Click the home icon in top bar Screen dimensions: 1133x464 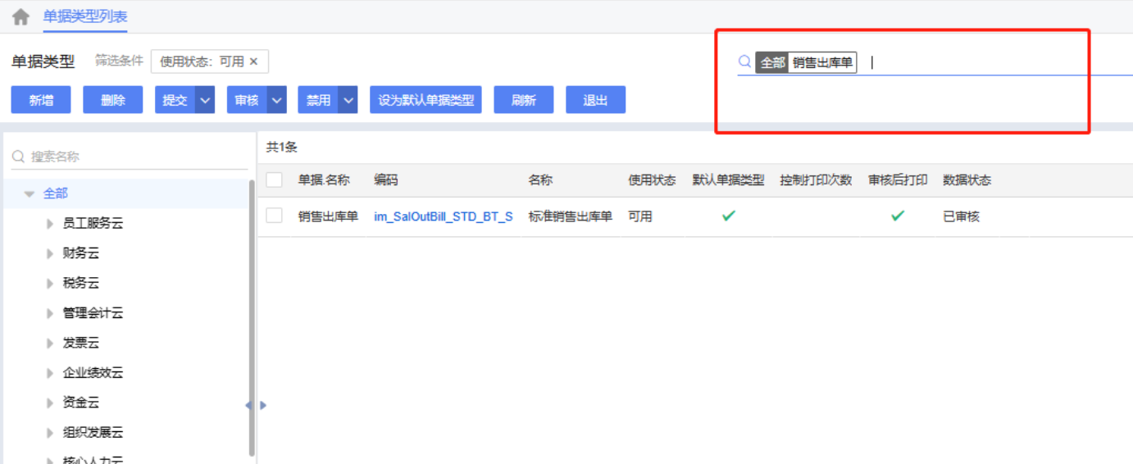20,17
